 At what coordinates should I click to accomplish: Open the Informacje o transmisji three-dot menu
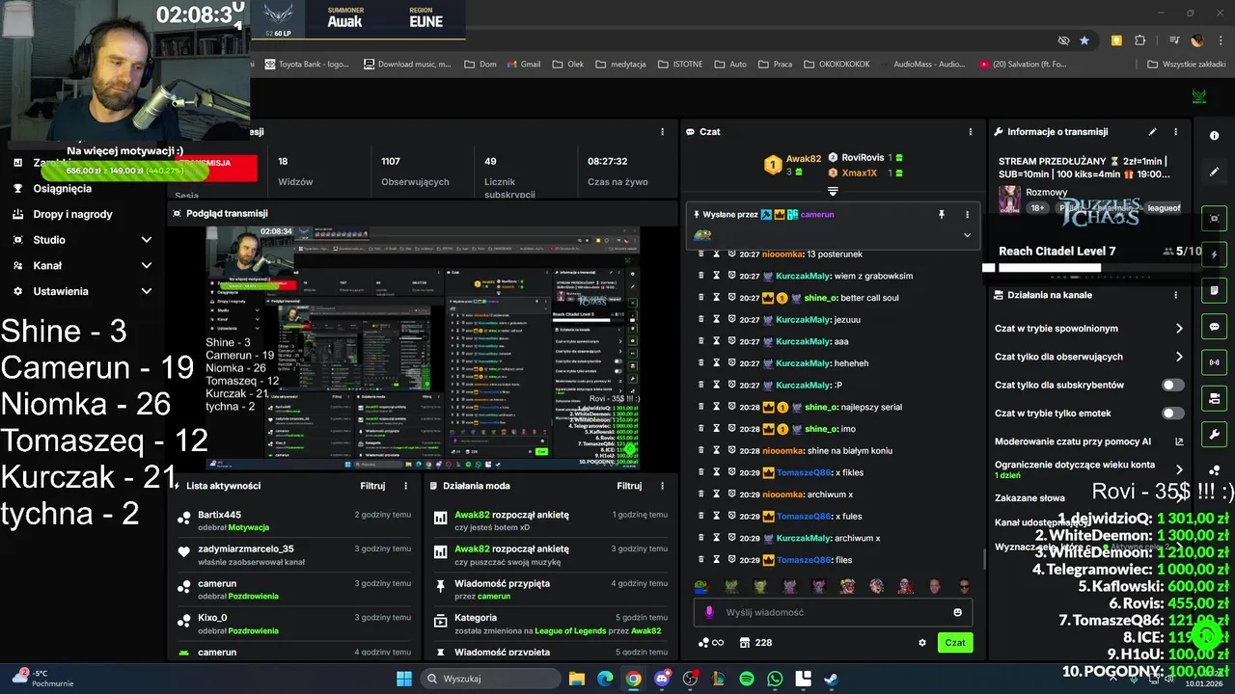pyautogui.click(x=1175, y=132)
